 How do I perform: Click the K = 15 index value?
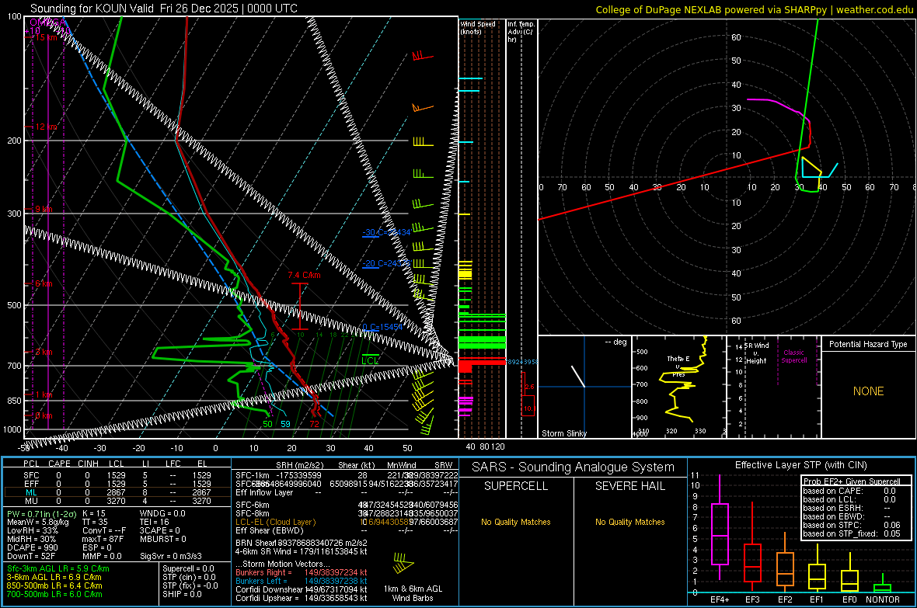[x=94, y=513]
